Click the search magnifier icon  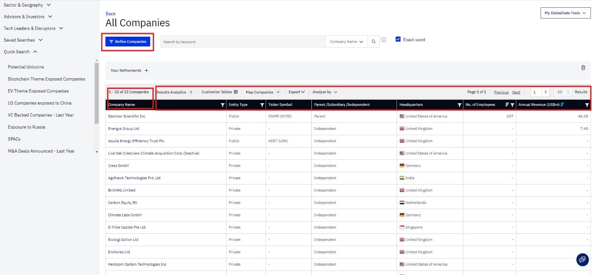(x=373, y=42)
